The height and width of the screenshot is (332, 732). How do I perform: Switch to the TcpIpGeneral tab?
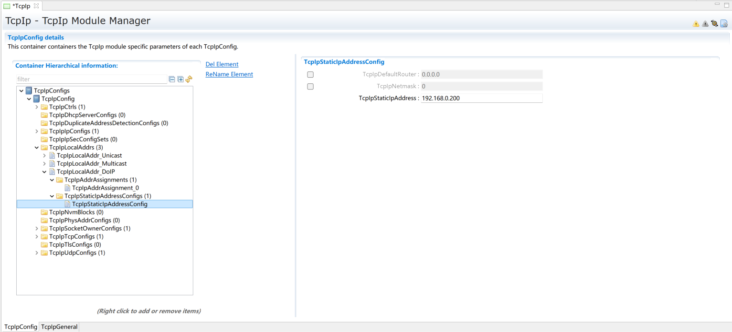click(x=59, y=327)
